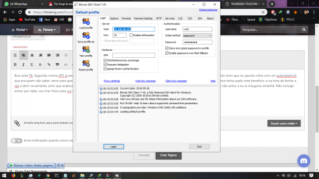Open the Initial method dropdown
Viewport: 319px width, 179px height.
197,36
